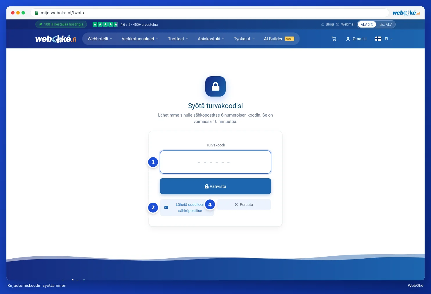Viewport: 431px width, 294px height.
Task: Resend the code via Lähetä uudelleen sähköpostitse
Action: pos(187,208)
